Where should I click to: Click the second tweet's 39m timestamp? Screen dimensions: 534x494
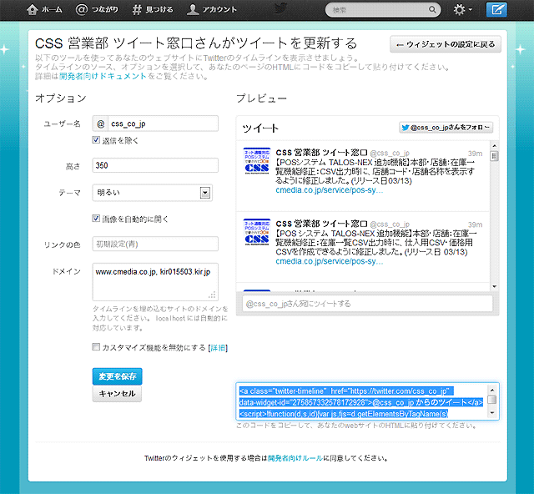click(x=475, y=224)
